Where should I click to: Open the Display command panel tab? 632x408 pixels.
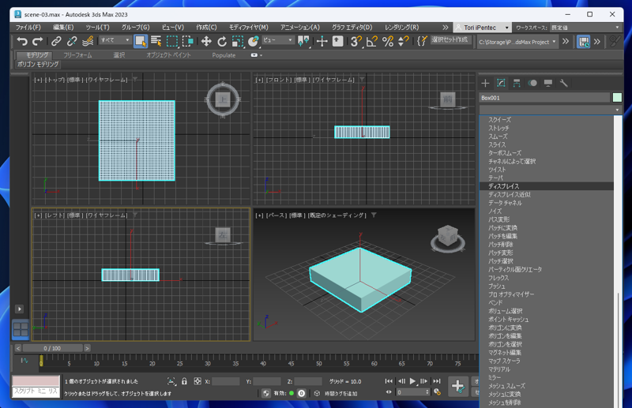[x=548, y=83]
